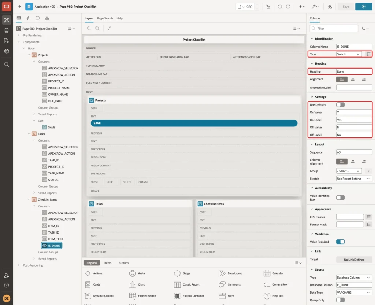Open the Group select dropdown
Viewport: 375px width, 305px height.
pos(349,171)
